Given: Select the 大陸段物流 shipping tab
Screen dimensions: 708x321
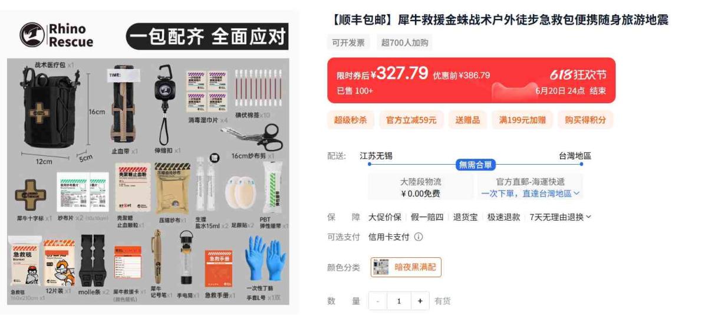Looking at the screenshot, I should [x=421, y=187].
